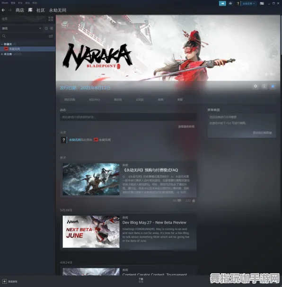Viewport: 282px width, 287px height.
Task: Click Add a Game button
Action: [9, 281]
